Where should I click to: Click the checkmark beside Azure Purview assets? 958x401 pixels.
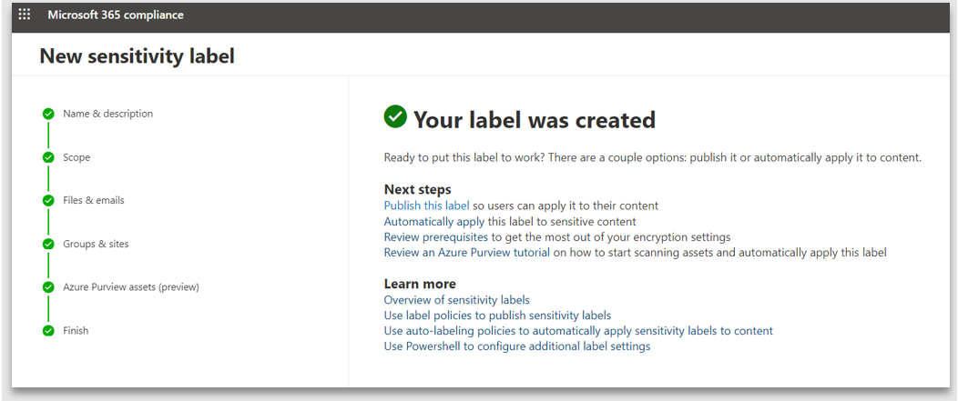(x=48, y=287)
